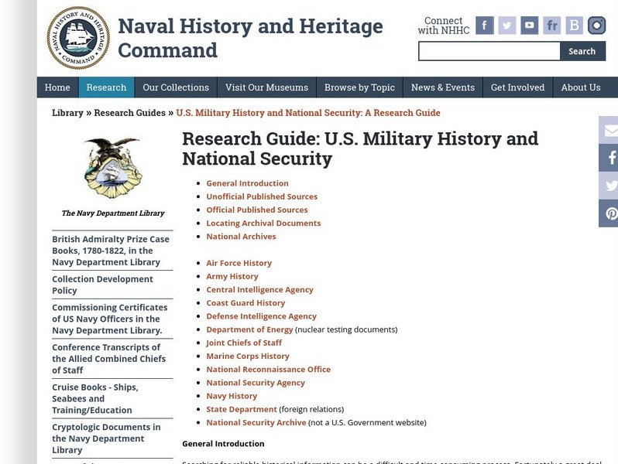This screenshot has width=618, height=464.
Task: Share page on Facebook using side panel icon
Action: (x=609, y=158)
